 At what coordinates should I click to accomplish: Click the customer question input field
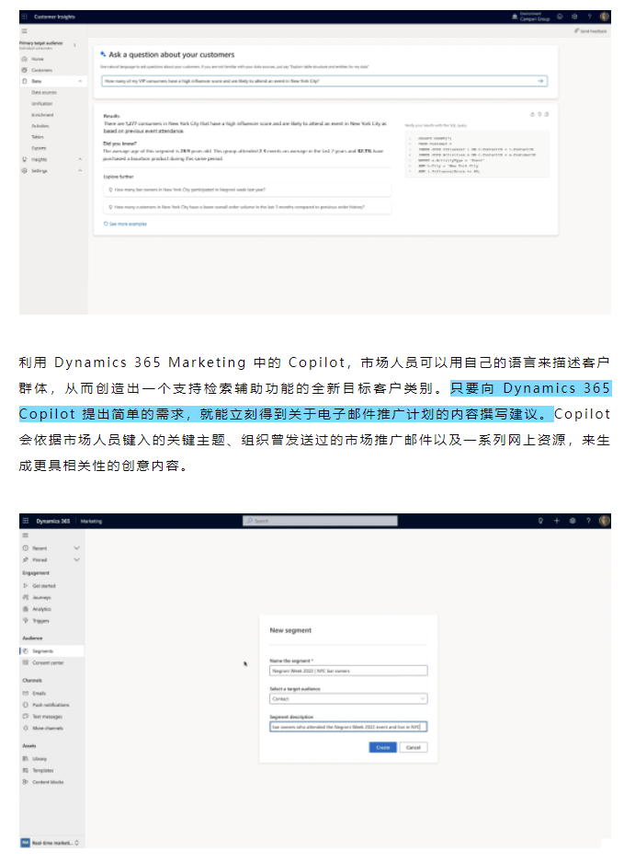click(x=324, y=81)
